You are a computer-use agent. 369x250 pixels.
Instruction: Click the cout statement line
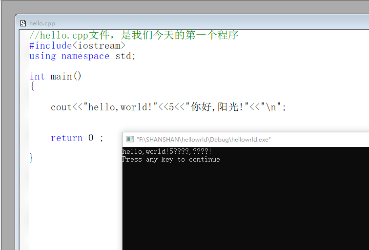(x=168, y=107)
